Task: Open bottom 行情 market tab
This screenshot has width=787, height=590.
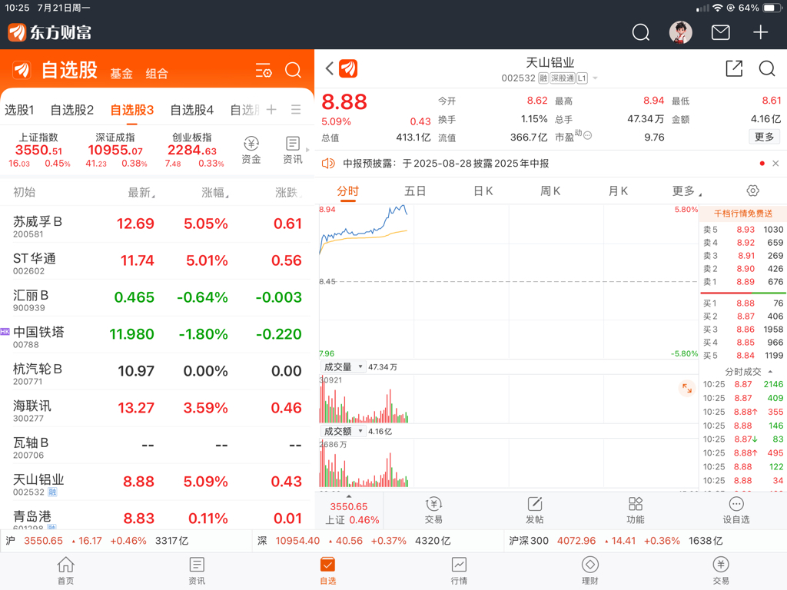Action: (459, 571)
